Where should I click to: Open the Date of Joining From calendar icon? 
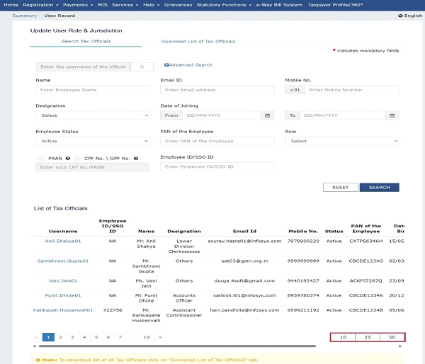[x=267, y=115]
